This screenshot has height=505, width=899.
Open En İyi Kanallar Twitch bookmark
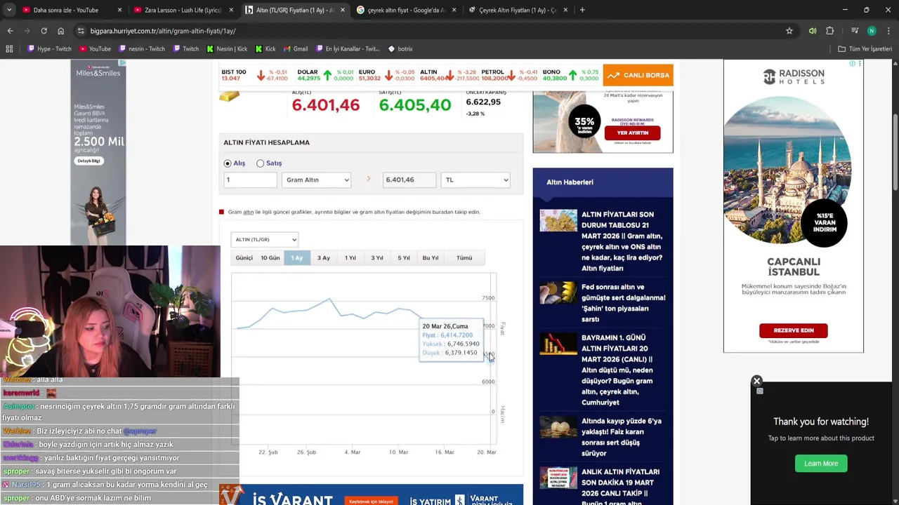(x=348, y=49)
